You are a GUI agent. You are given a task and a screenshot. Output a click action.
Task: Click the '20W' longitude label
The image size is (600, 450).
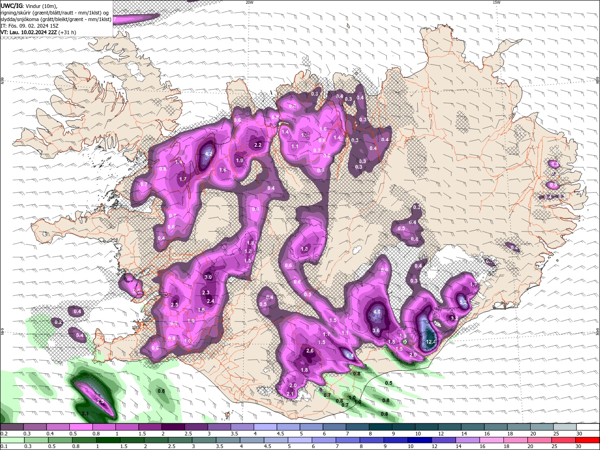point(249,2)
